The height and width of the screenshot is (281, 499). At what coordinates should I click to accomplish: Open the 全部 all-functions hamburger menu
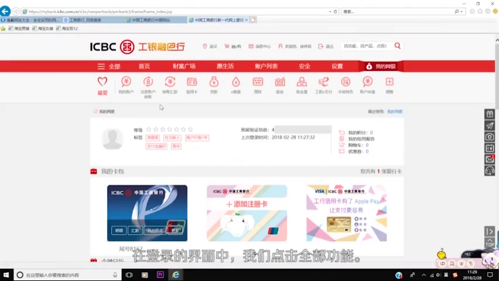click(x=109, y=66)
